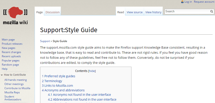The image size is (215, 103).
Task: Open Recent changes link
Action: [x=11, y=52]
